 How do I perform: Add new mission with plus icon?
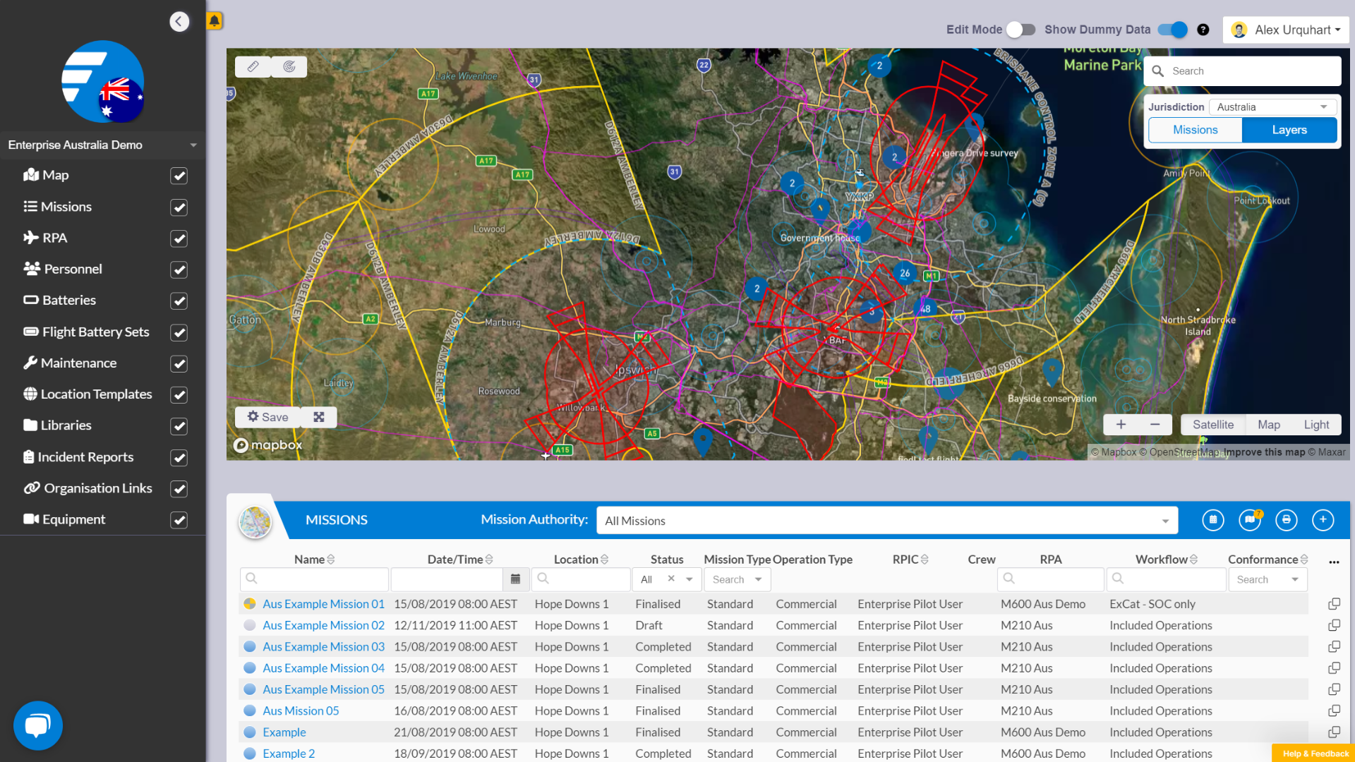[x=1323, y=520]
